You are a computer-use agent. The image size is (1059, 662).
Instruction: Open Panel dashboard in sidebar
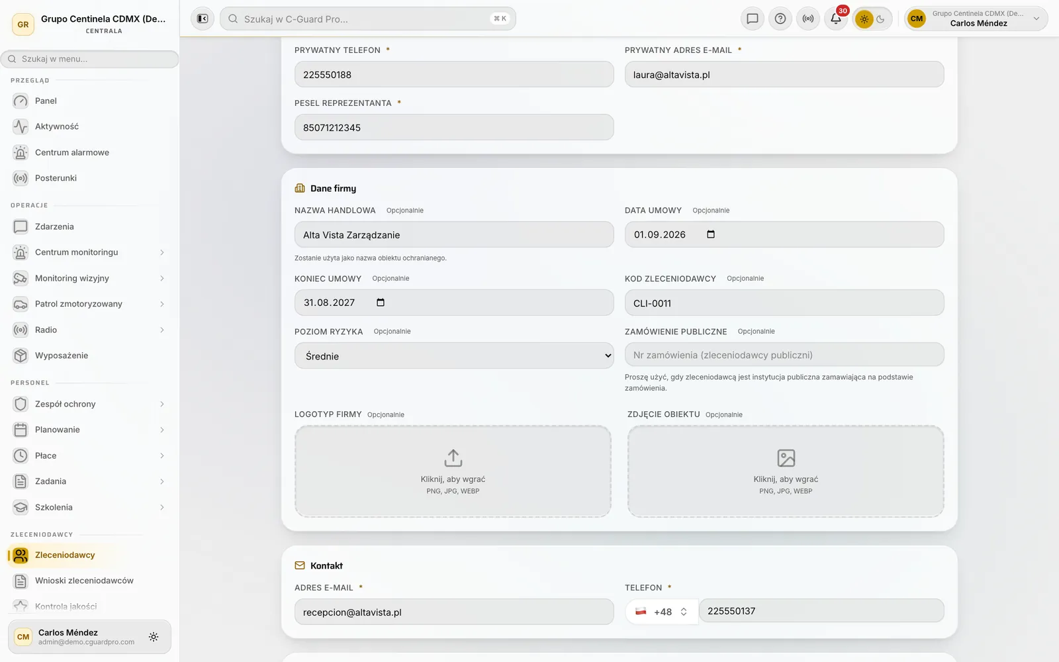[89, 101]
